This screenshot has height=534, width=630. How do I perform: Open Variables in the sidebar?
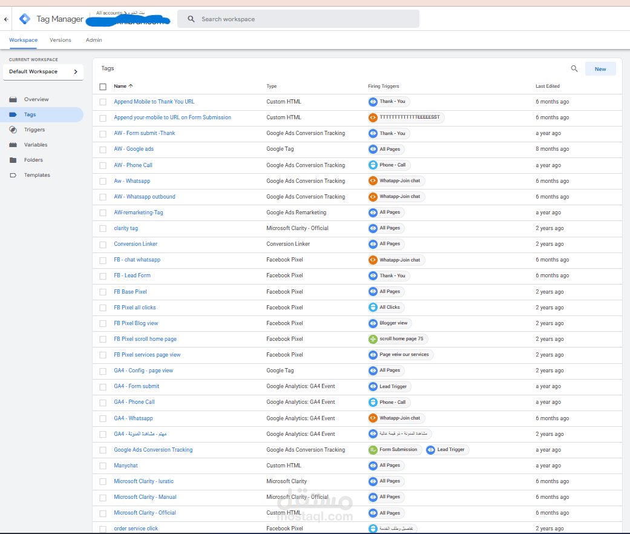(36, 145)
